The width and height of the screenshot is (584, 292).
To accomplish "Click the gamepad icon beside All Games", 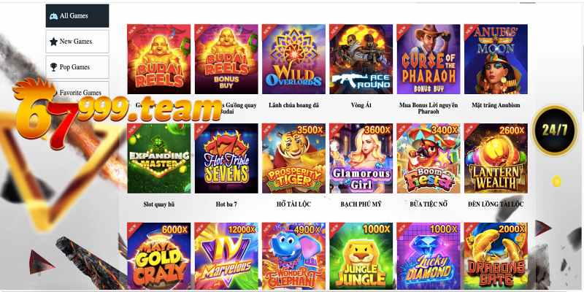I will pos(53,16).
